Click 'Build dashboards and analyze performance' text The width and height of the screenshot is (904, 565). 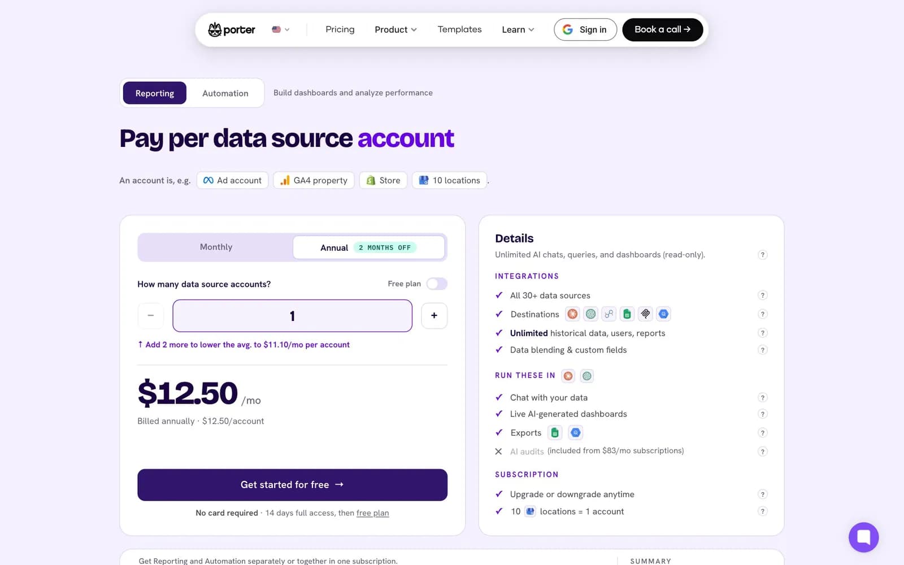click(x=353, y=93)
